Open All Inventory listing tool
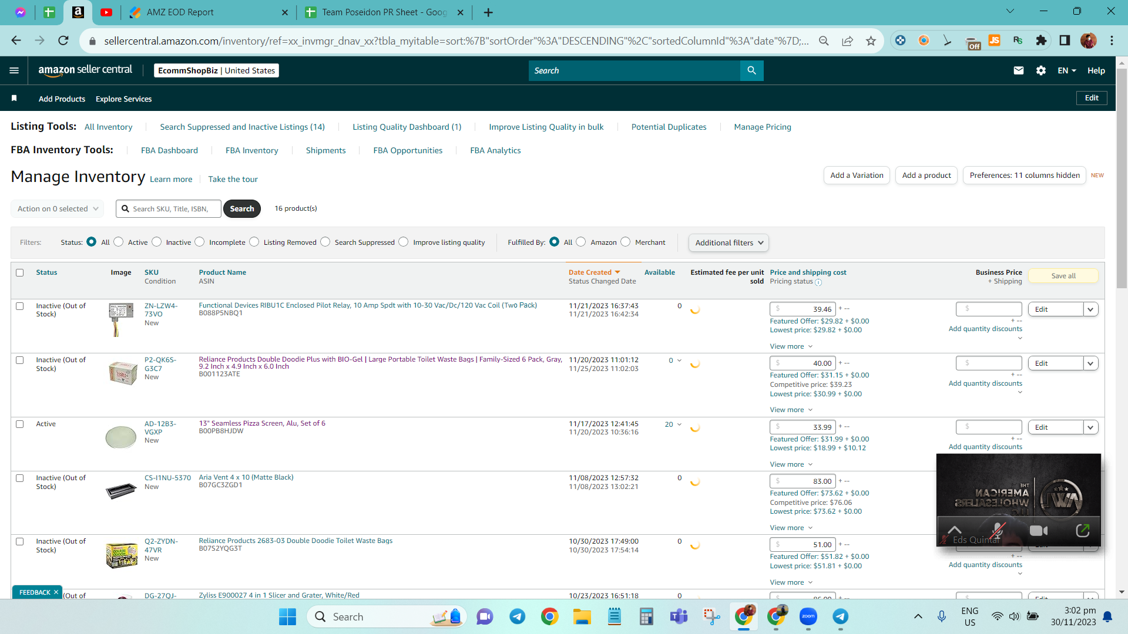The width and height of the screenshot is (1128, 634). pyautogui.click(x=108, y=127)
